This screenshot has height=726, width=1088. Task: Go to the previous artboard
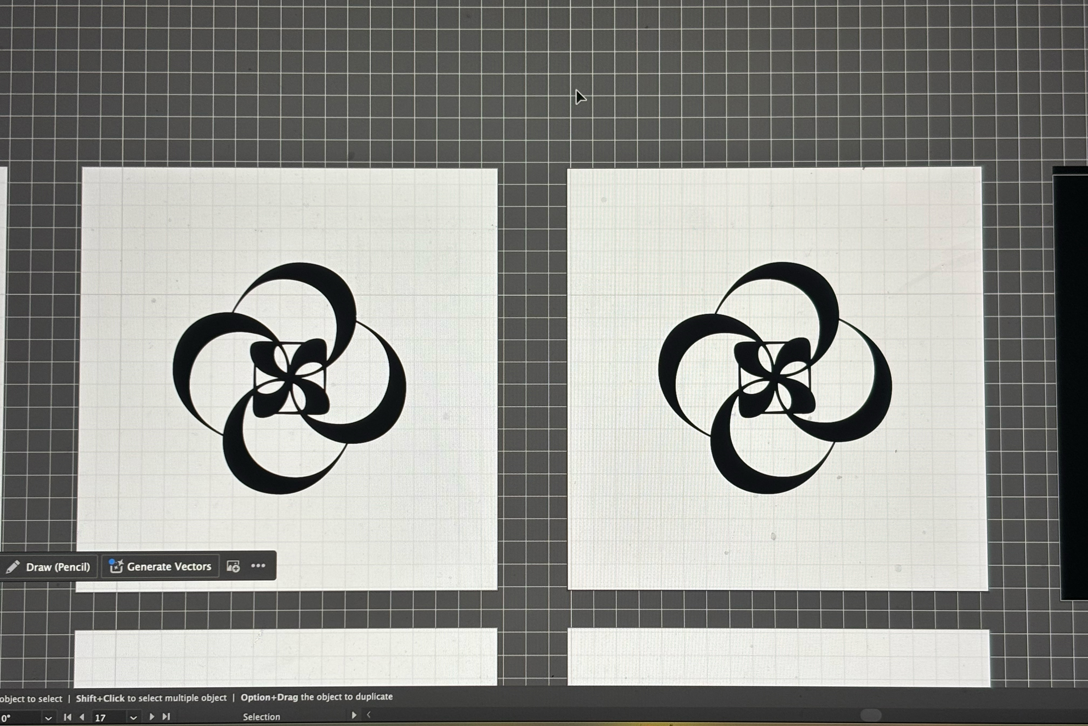82,717
